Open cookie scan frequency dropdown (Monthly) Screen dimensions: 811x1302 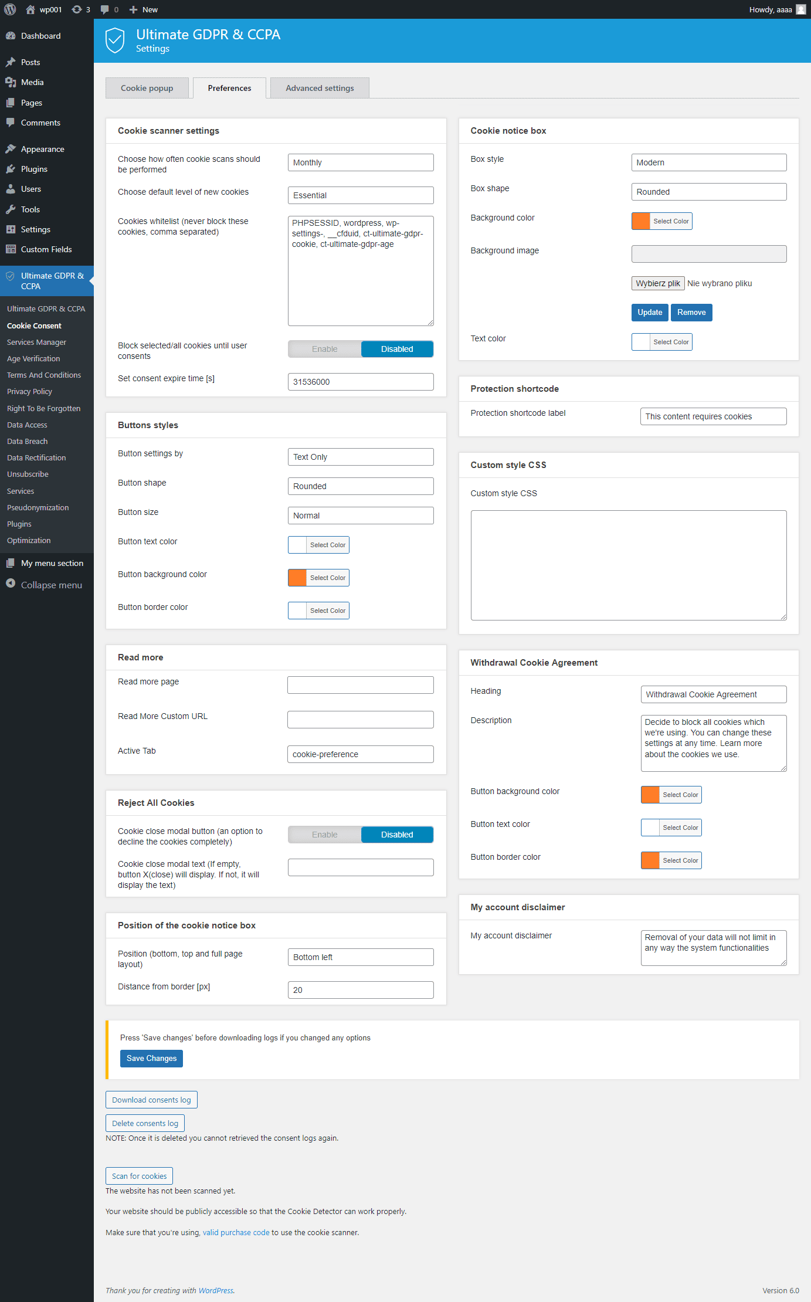361,162
